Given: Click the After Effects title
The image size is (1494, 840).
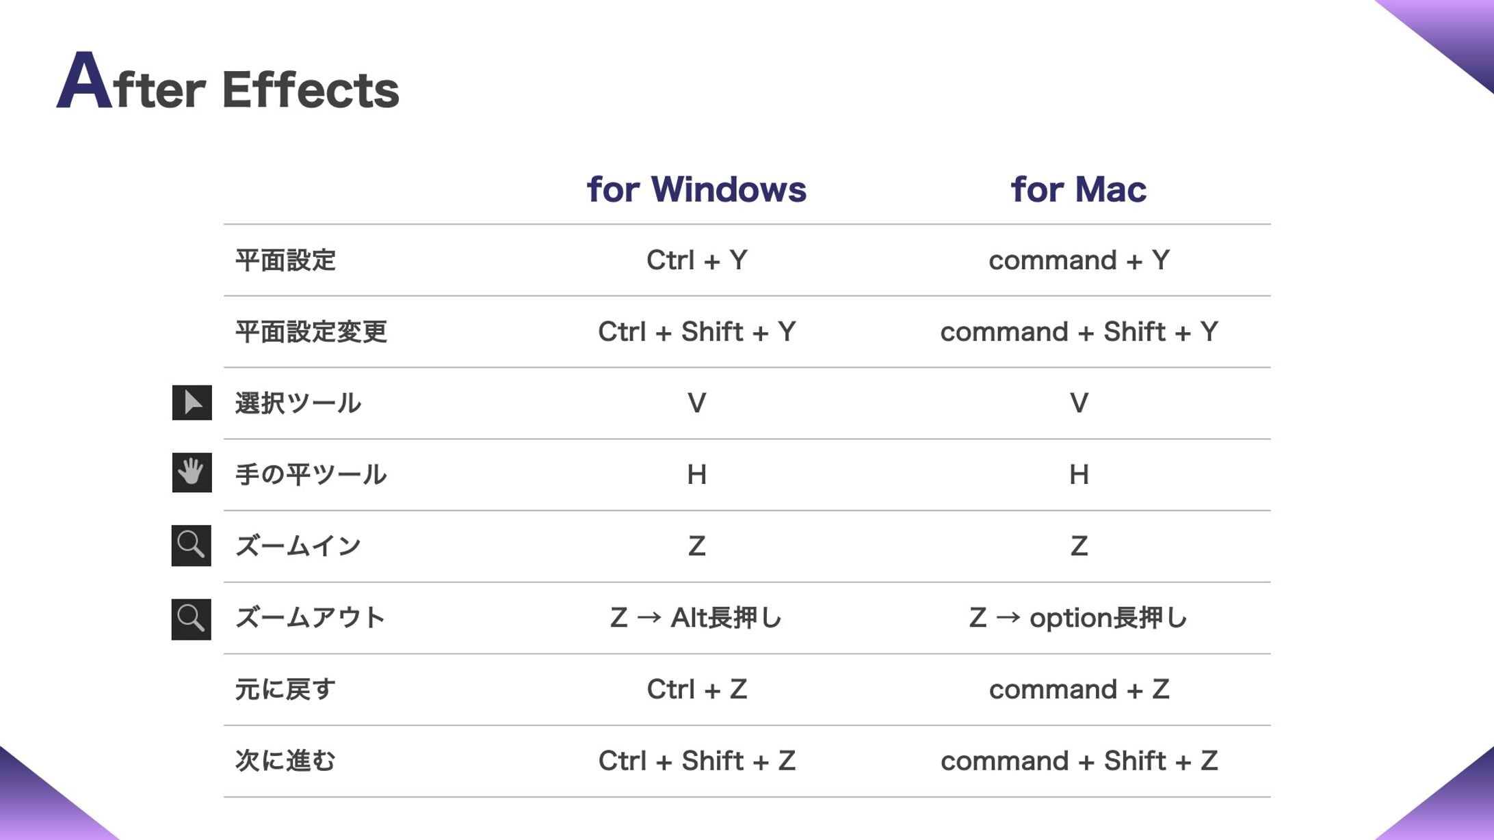Looking at the screenshot, I should click(x=228, y=84).
